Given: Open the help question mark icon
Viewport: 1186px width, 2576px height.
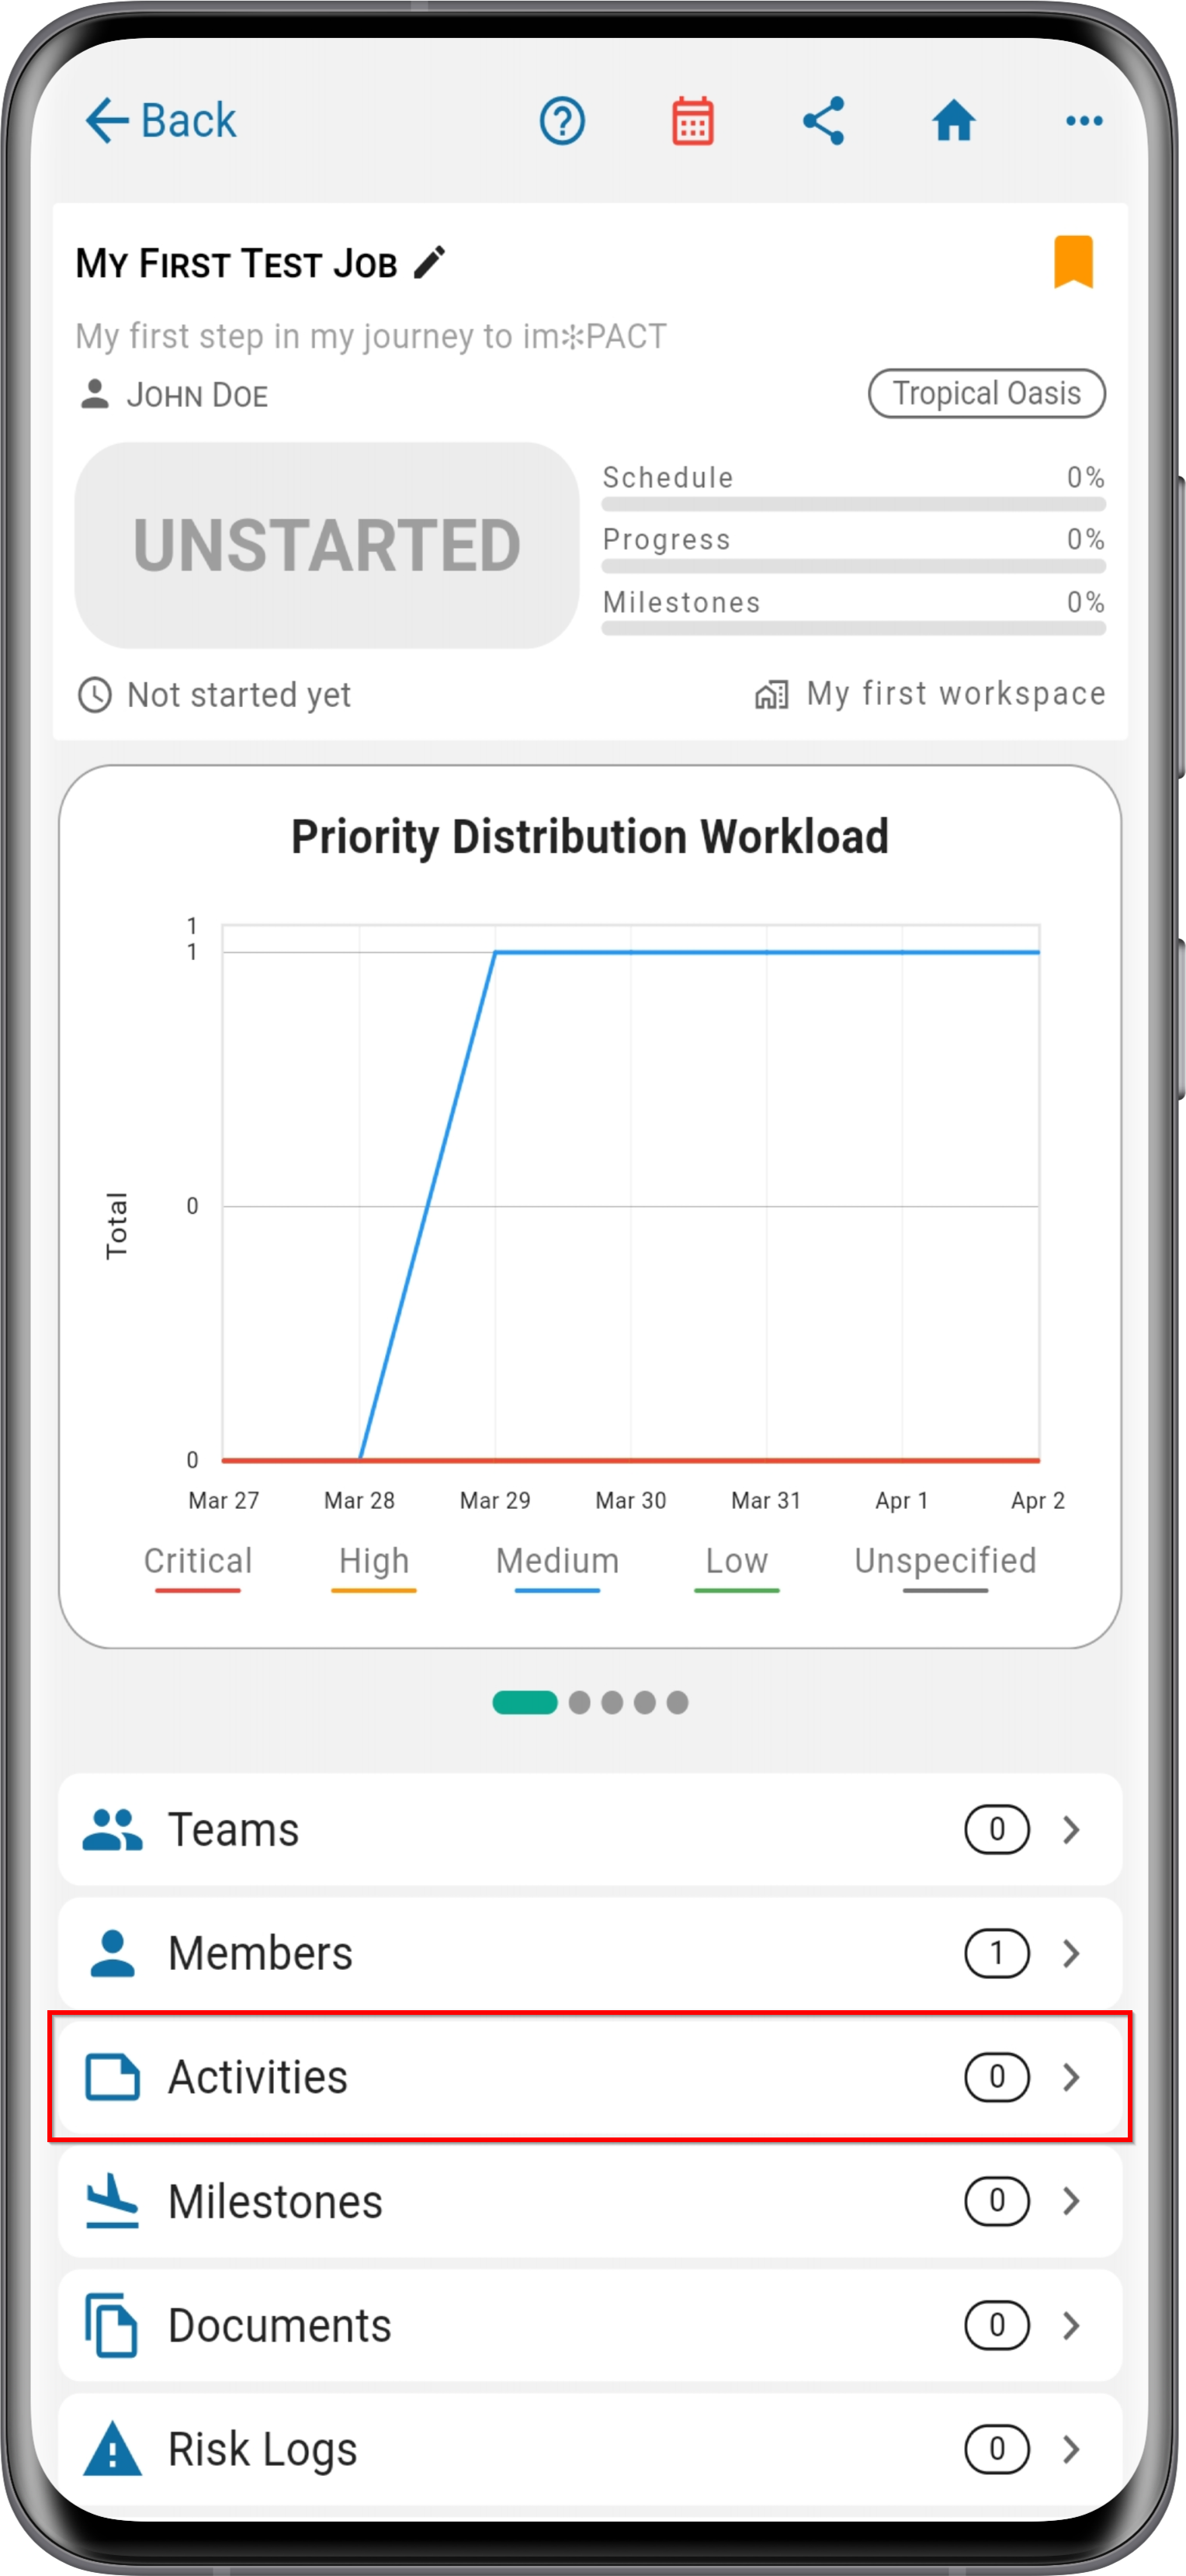Looking at the screenshot, I should (562, 121).
